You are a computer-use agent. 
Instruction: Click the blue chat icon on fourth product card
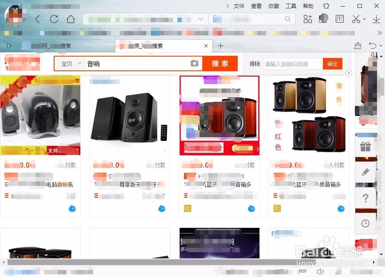[x=341, y=208]
